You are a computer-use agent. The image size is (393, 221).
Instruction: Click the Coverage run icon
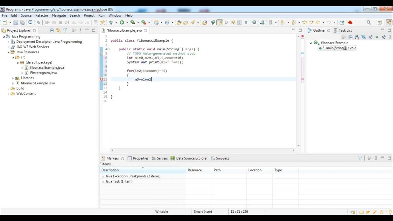(133, 22)
